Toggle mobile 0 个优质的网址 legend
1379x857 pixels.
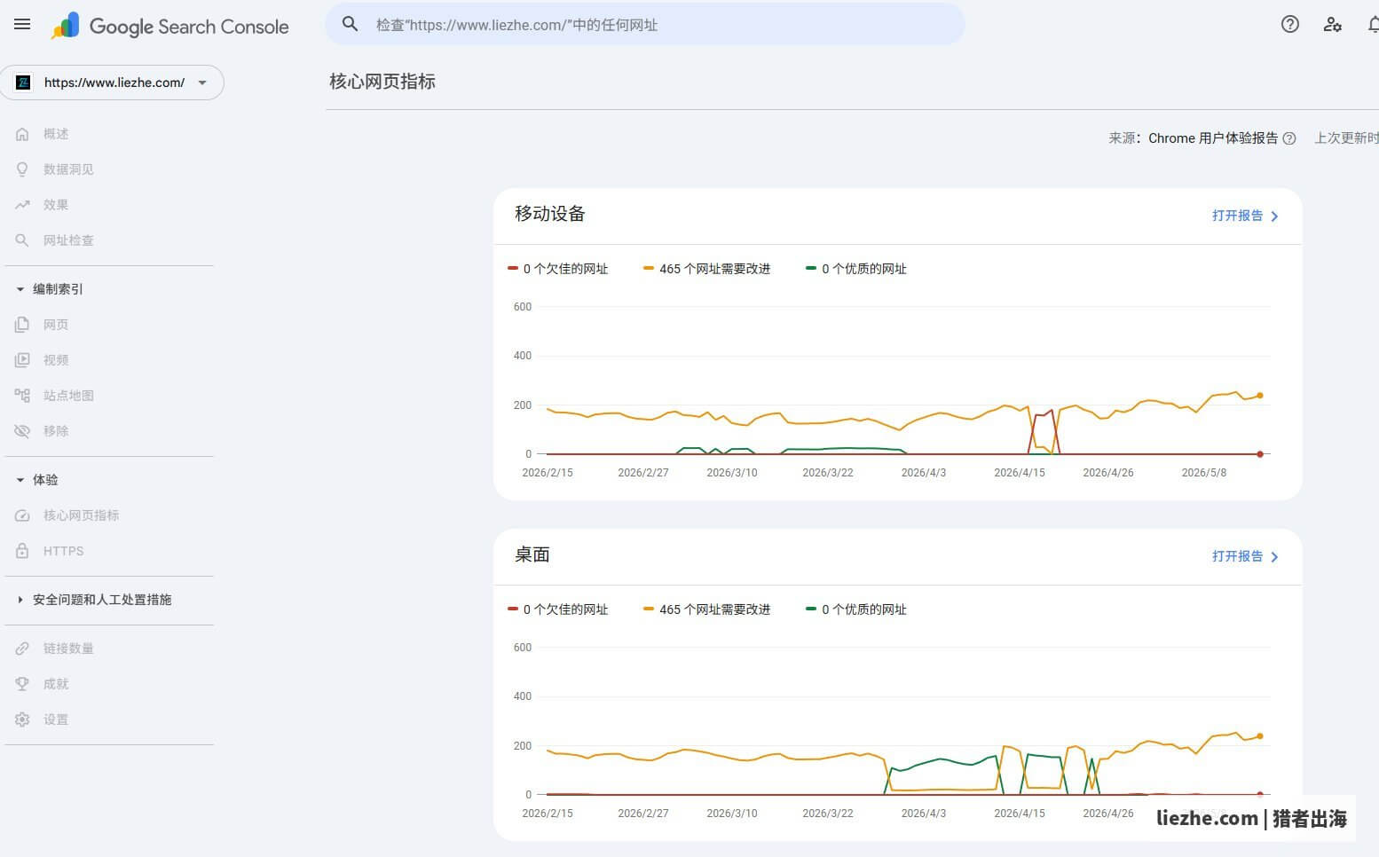pos(856,269)
